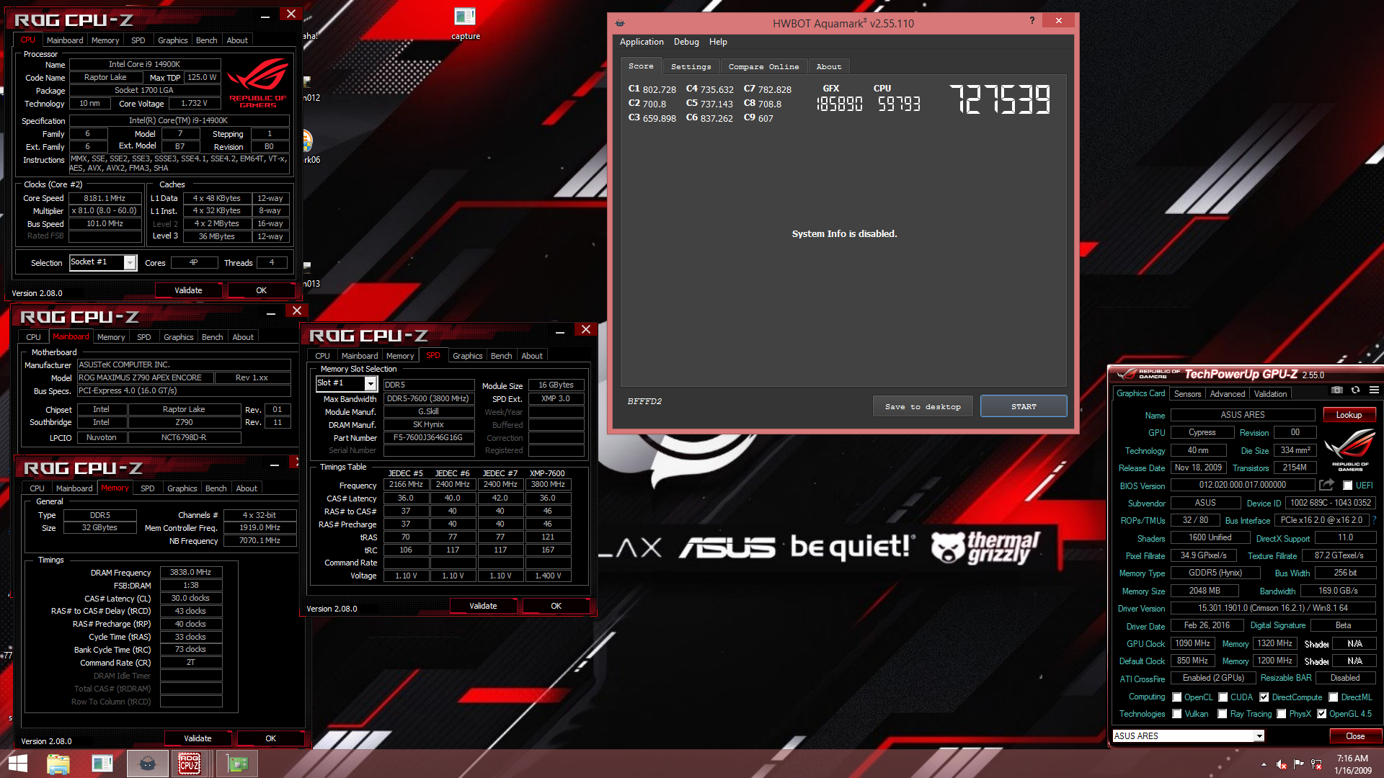Screen dimensions: 1384x778
Task: Click the Close button in GPU-Z
Action: click(x=1355, y=735)
